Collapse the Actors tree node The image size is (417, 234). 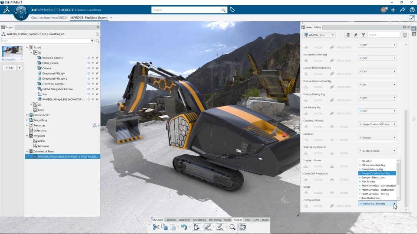click(27, 47)
